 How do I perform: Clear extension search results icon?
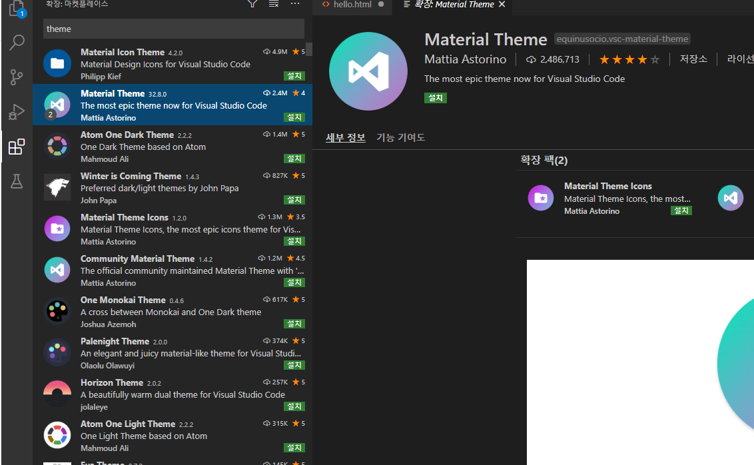tap(274, 4)
